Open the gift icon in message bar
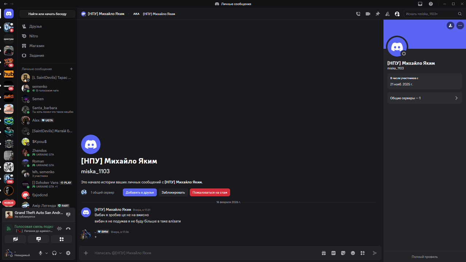466x262 pixels. 324,253
